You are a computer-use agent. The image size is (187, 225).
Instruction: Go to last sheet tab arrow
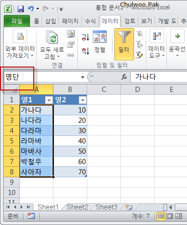(29, 207)
